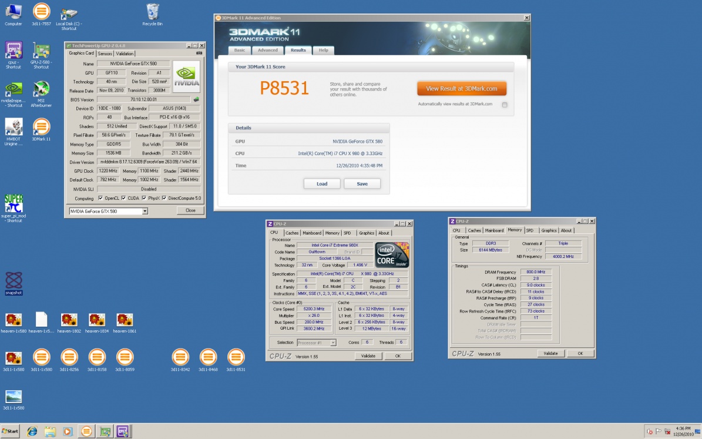
Task: Toggle the OpenCL checkbox
Action: [x=100, y=198]
